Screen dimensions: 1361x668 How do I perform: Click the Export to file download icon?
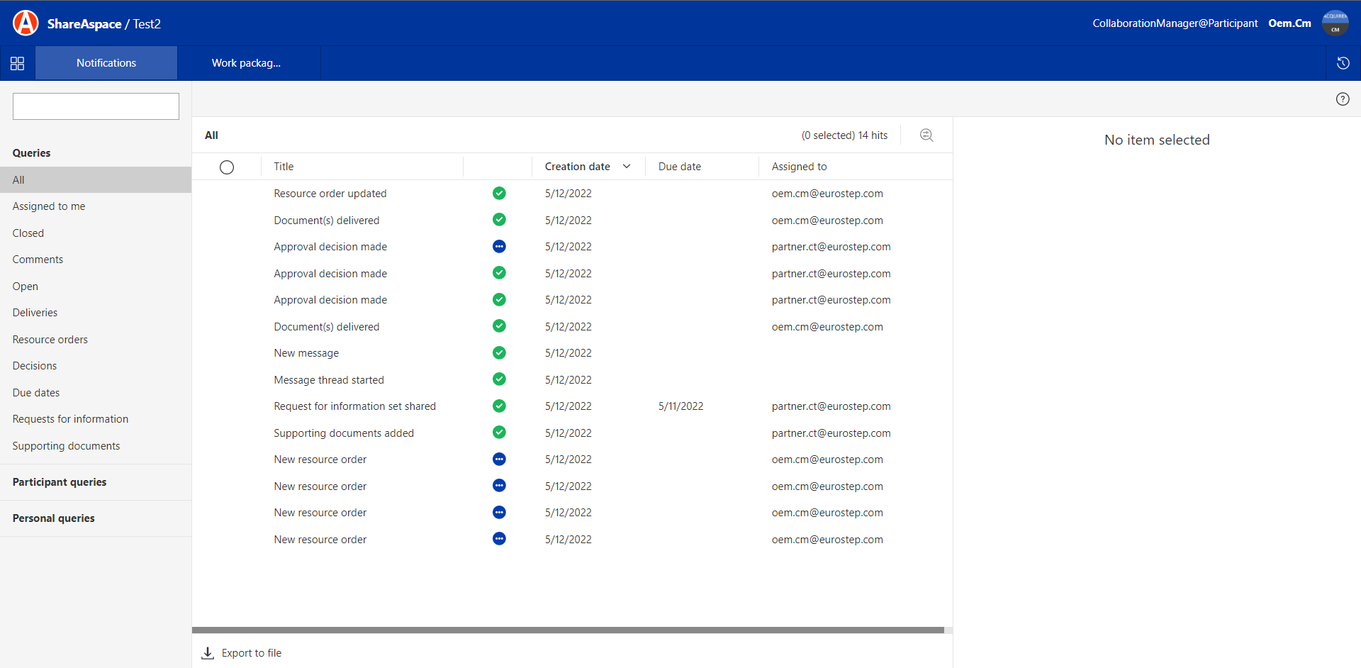(x=208, y=653)
